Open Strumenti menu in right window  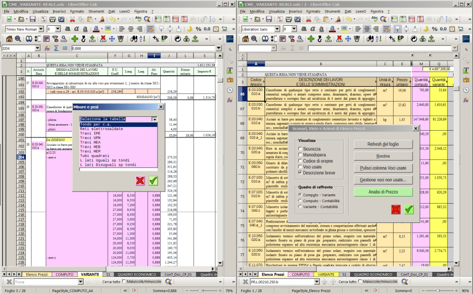click(x=333, y=12)
